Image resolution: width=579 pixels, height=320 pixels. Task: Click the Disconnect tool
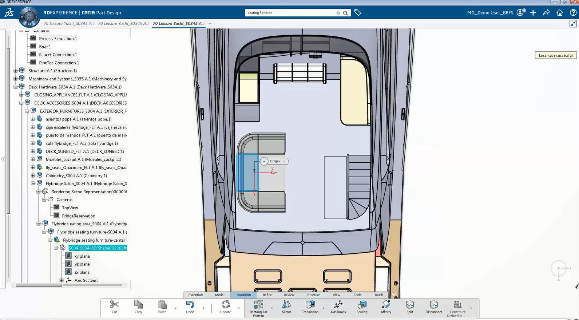[x=433, y=305]
